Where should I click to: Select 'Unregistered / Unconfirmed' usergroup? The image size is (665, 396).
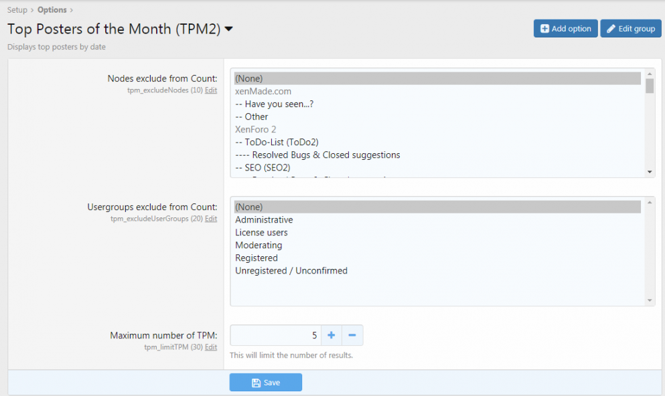(x=437, y=270)
